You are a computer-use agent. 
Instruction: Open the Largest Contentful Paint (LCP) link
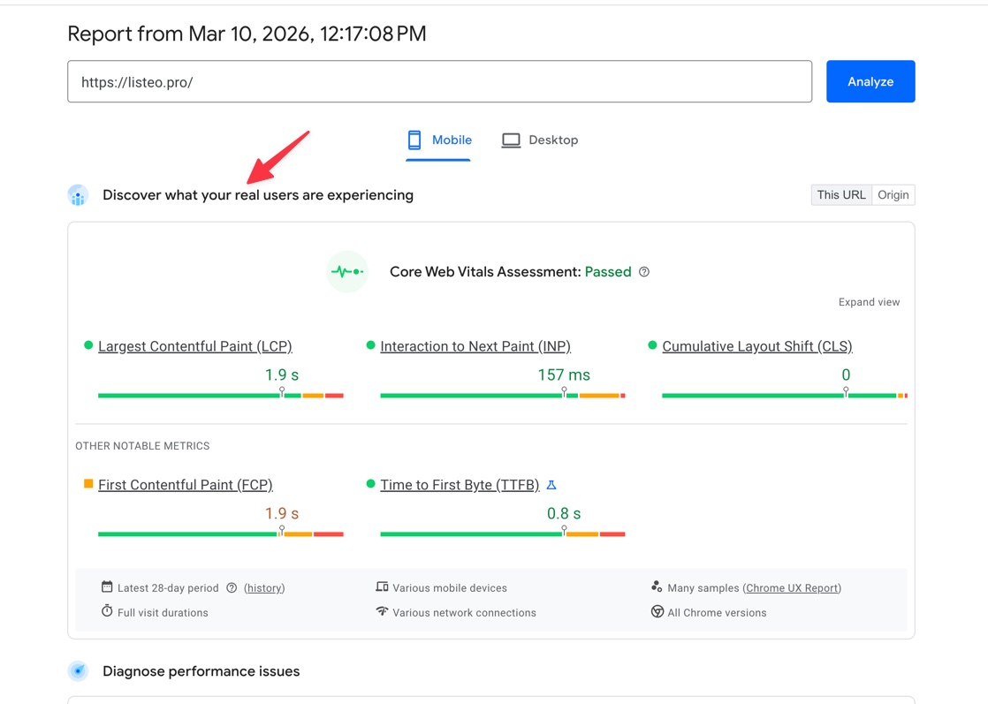[194, 346]
